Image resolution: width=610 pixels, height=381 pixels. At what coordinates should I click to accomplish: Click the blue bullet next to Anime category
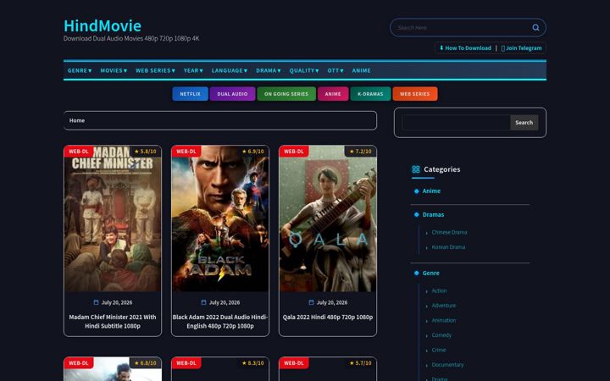pyautogui.click(x=416, y=191)
